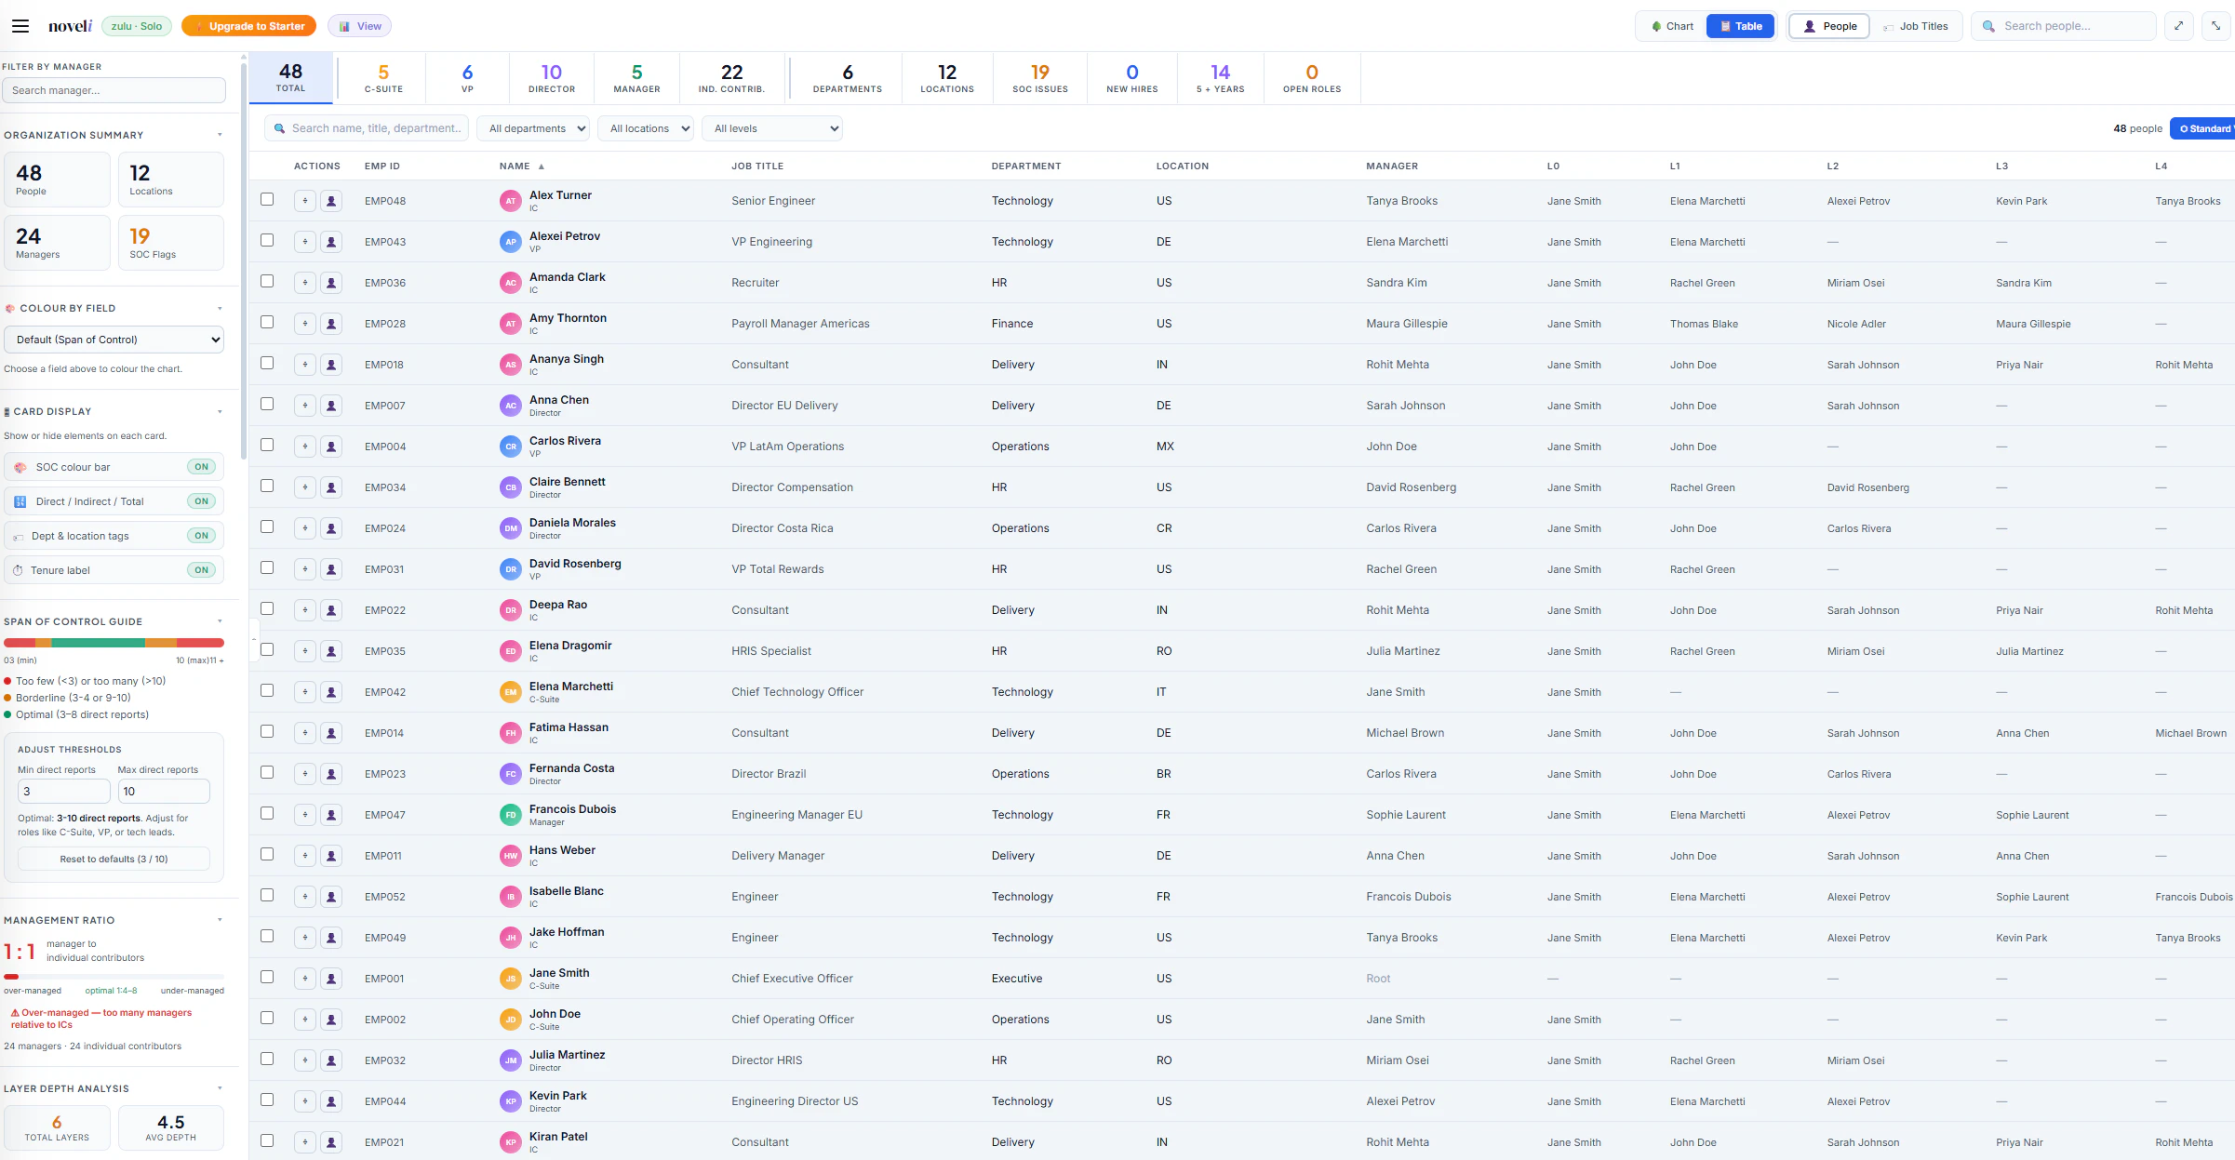Click the plus action icon for Daniela Morales
The height and width of the screenshot is (1160, 2235).
[304, 528]
